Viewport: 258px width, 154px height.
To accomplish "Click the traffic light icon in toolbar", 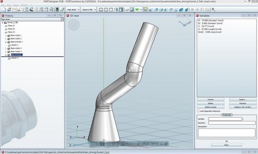I will pyautogui.click(x=57, y=10).
